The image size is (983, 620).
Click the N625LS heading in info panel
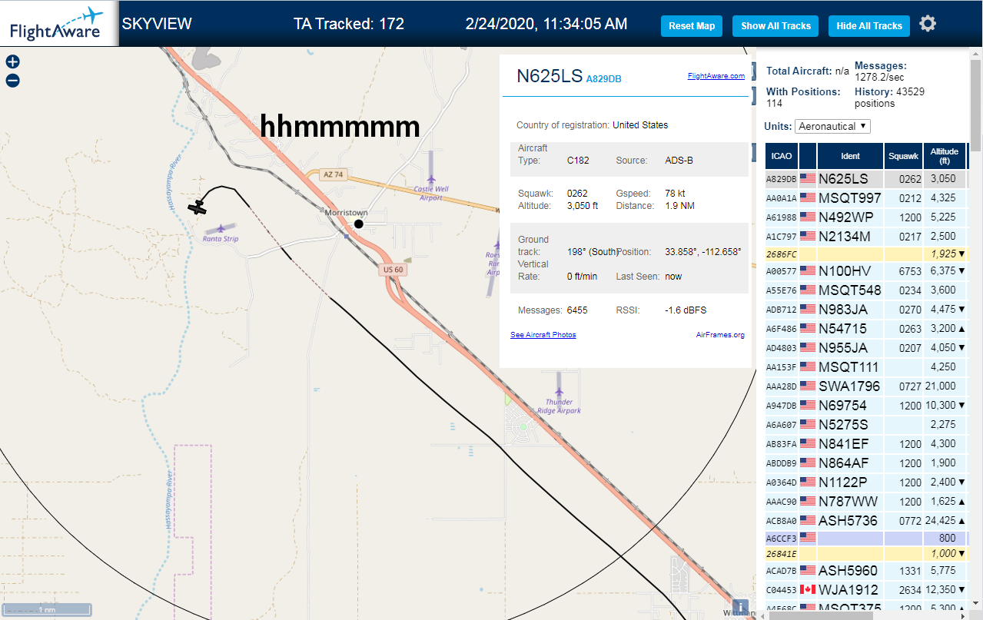[x=550, y=75]
